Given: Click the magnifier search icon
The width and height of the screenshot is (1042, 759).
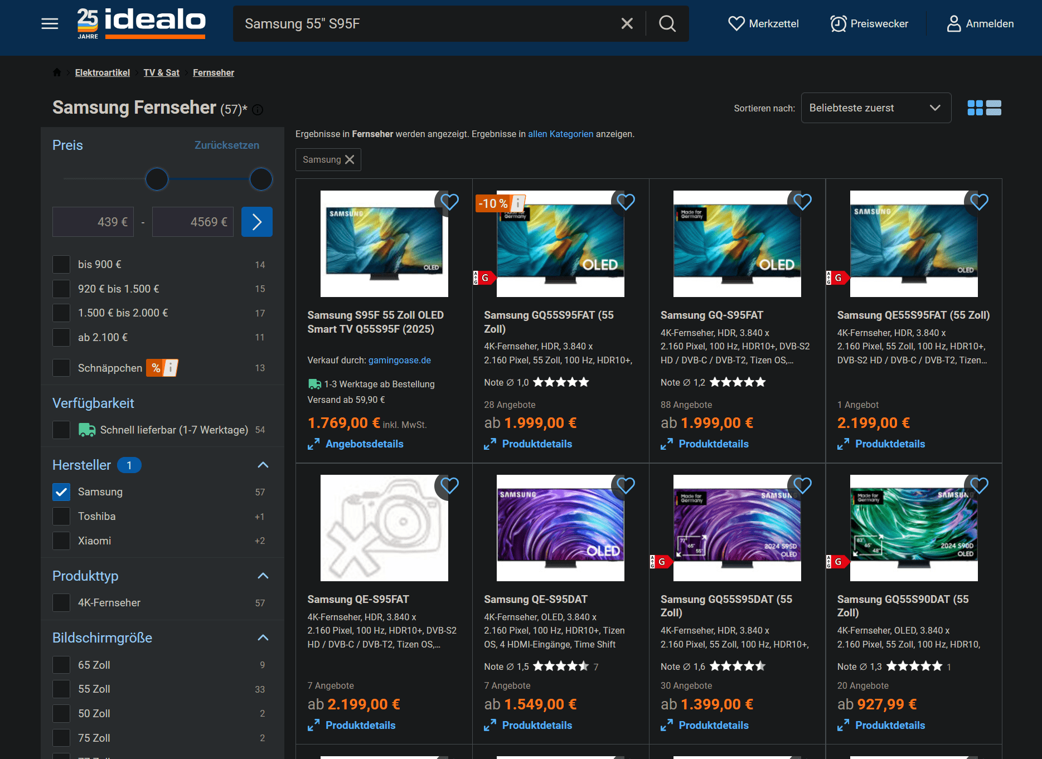Looking at the screenshot, I should tap(667, 23).
